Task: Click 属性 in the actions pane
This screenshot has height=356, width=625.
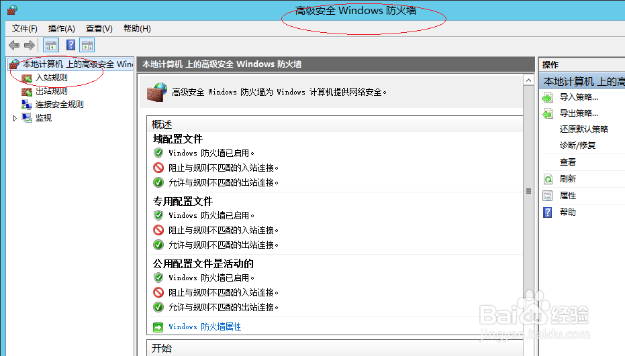Action: 568,196
